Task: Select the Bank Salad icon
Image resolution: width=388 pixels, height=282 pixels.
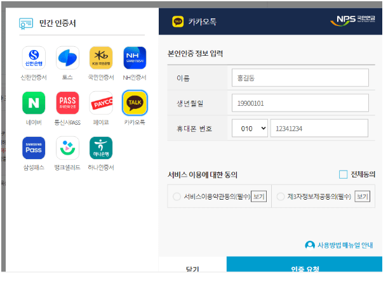Action: (x=67, y=148)
